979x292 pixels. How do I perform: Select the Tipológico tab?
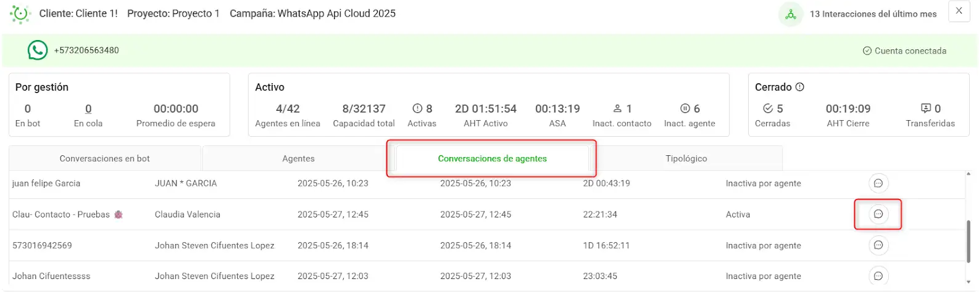coord(686,158)
